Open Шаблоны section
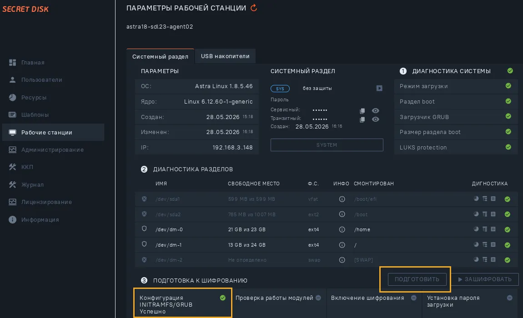The width and height of the screenshot is (523, 318). 29,114
